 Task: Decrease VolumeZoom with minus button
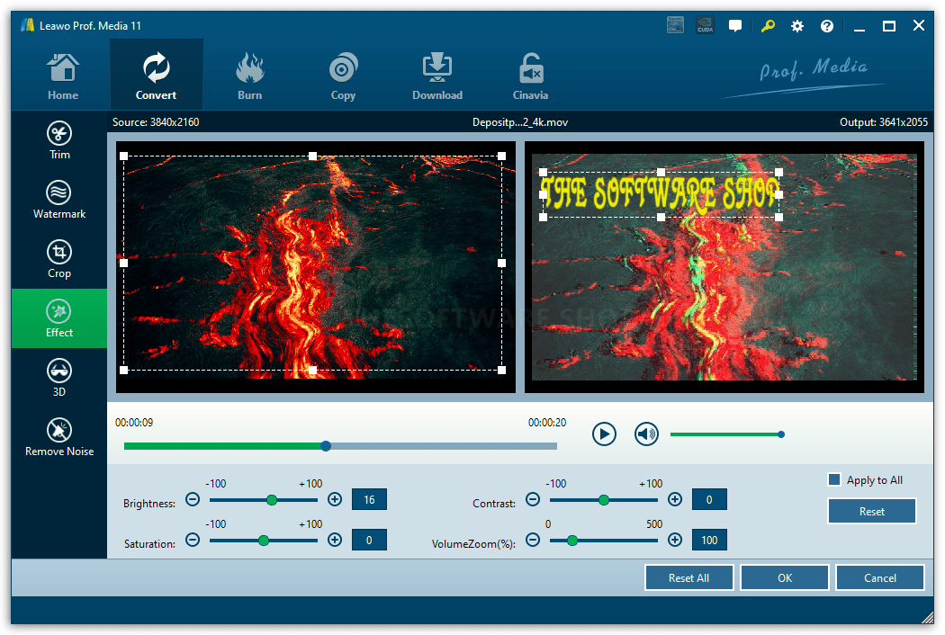click(x=532, y=540)
